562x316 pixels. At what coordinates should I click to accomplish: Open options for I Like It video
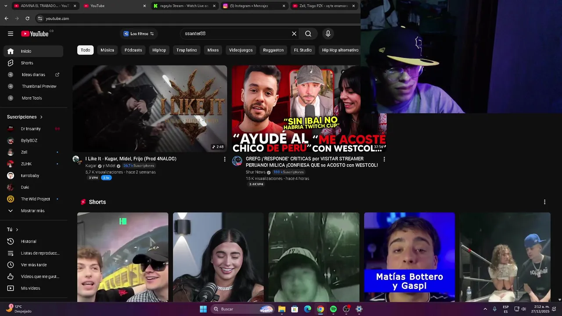coord(225,159)
